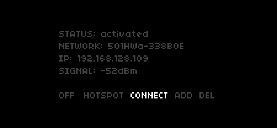Select the -52dBm signal value
277x128 pixels.
[119, 71]
